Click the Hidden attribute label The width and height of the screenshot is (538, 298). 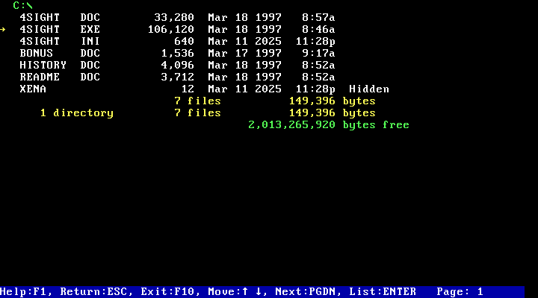click(x=369, y=89)
